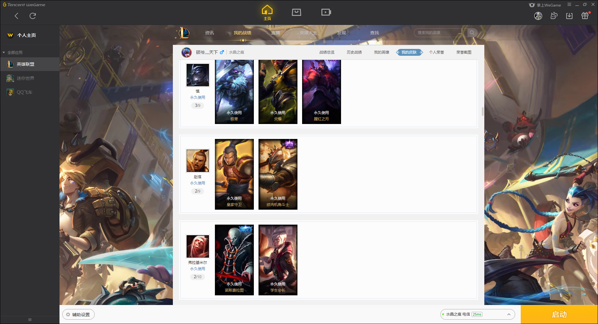Open the 炎爆 skin card
Screen dimensions: 598x324
coord(278,92)
